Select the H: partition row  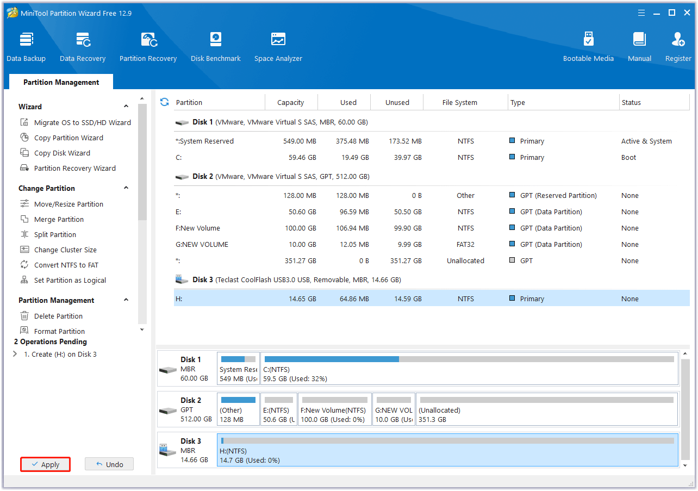tap(432, 299)
